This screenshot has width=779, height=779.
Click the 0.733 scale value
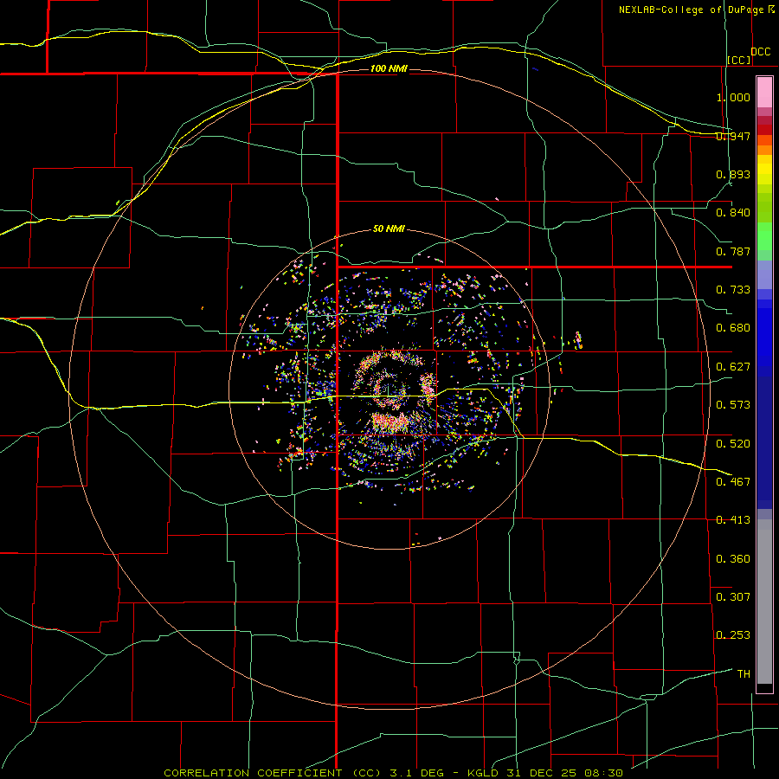pyautogui.click(x=733, y=290)
